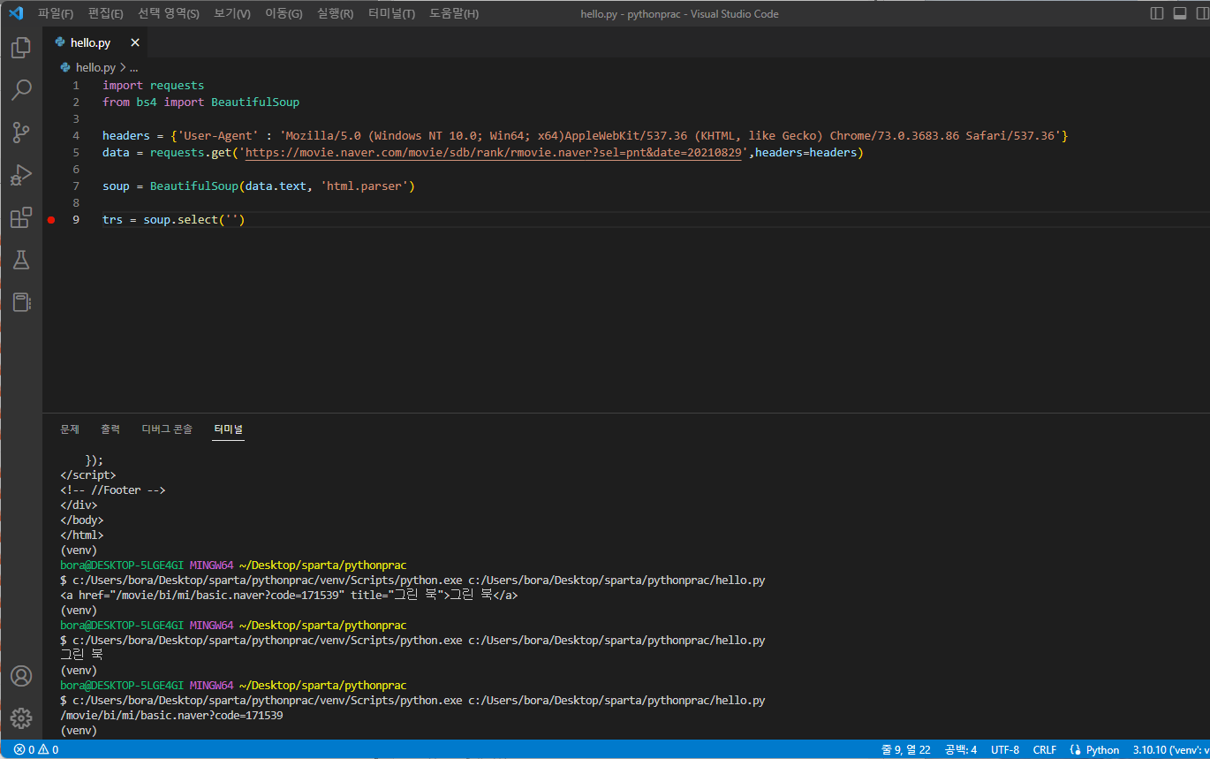This screenshot has height=759, width=1210.
Task: Click the '<!-- //Footer -->' terminal line
Action: click(113, 490)
